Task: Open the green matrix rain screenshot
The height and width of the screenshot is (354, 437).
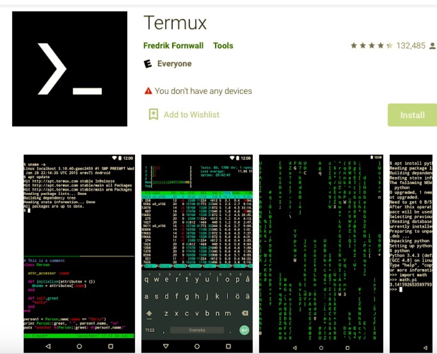Action: [321, 254]
